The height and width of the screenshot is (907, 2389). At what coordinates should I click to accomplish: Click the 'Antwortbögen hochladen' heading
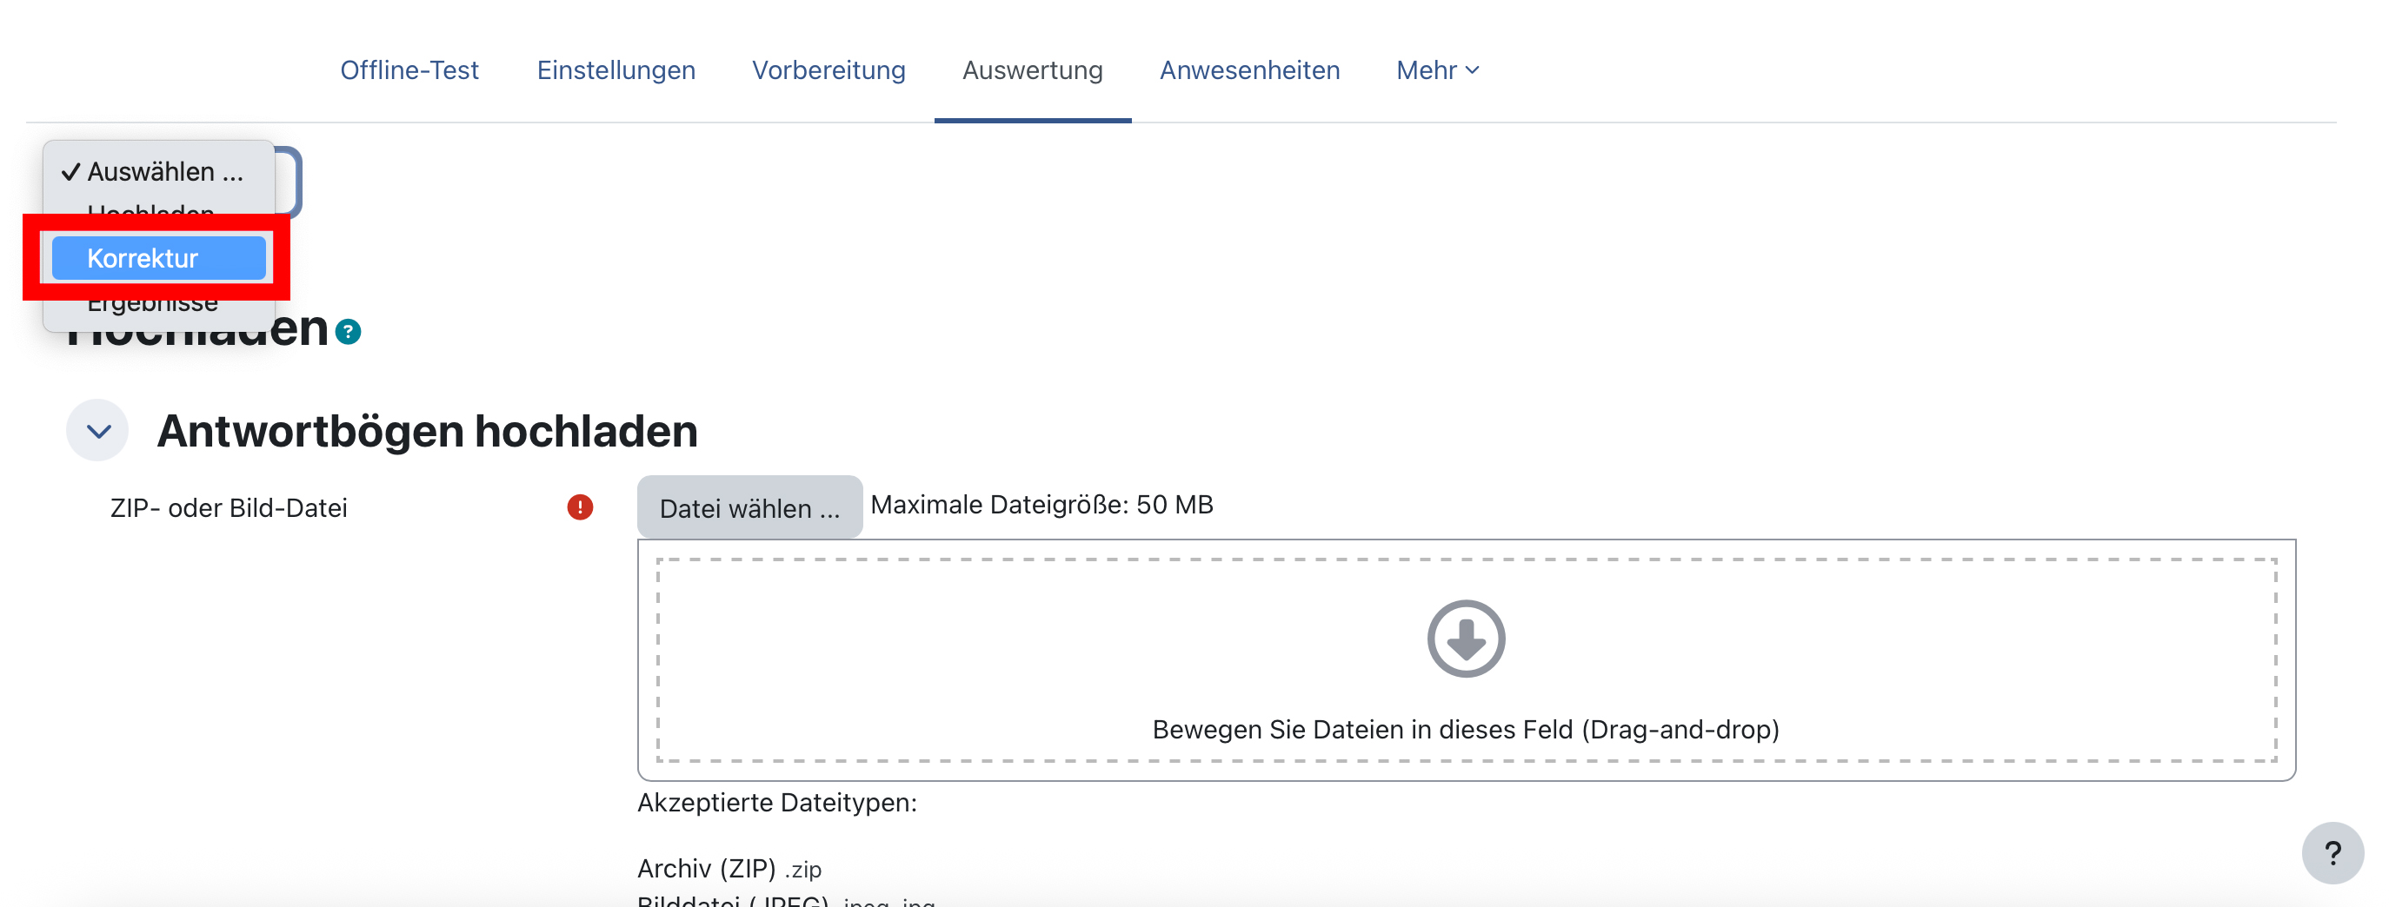428,431
